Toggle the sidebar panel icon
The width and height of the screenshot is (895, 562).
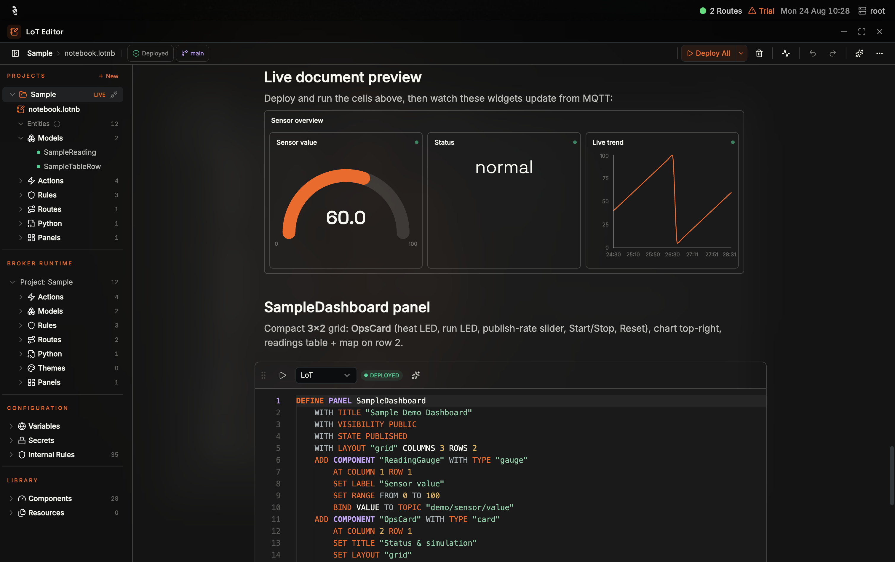(x=15, y=53)
